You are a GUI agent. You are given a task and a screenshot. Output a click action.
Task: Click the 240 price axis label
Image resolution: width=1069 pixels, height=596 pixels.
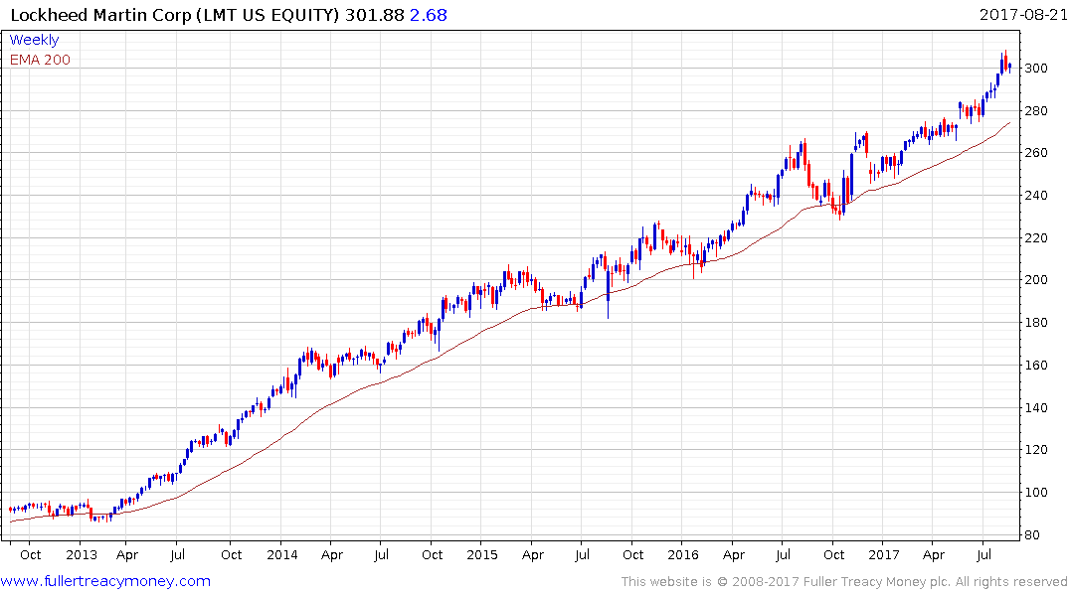pos(1036,196)
